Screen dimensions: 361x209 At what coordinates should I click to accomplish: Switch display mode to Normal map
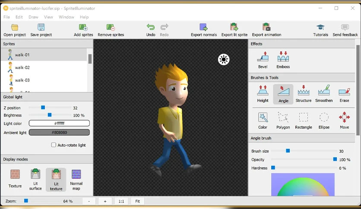(x=76, y=180)
